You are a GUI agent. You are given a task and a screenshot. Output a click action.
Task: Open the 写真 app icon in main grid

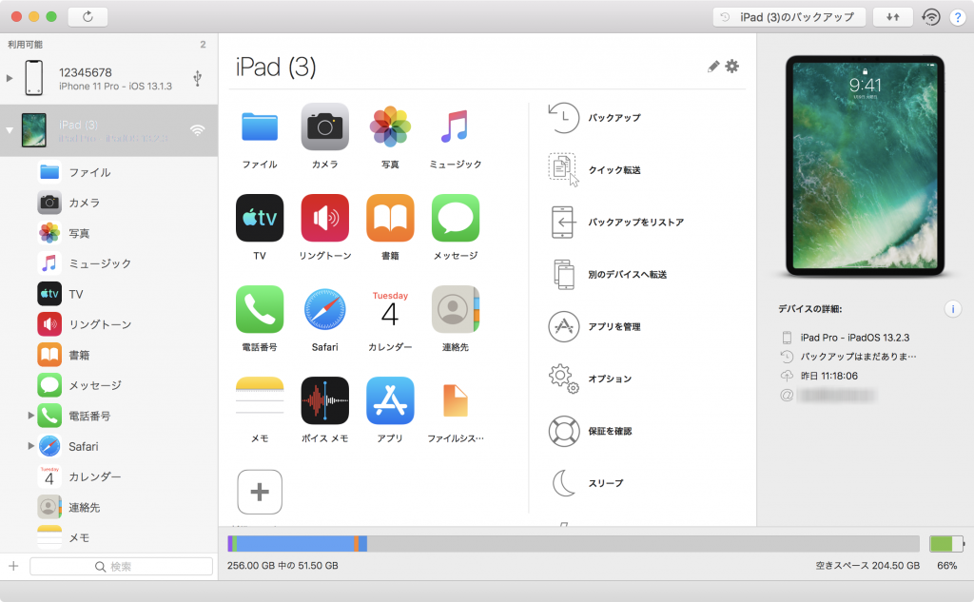click(x=390, y=126)
